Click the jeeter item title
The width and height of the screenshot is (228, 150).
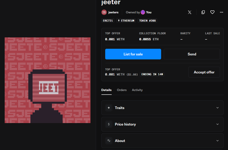click(111, 2)
